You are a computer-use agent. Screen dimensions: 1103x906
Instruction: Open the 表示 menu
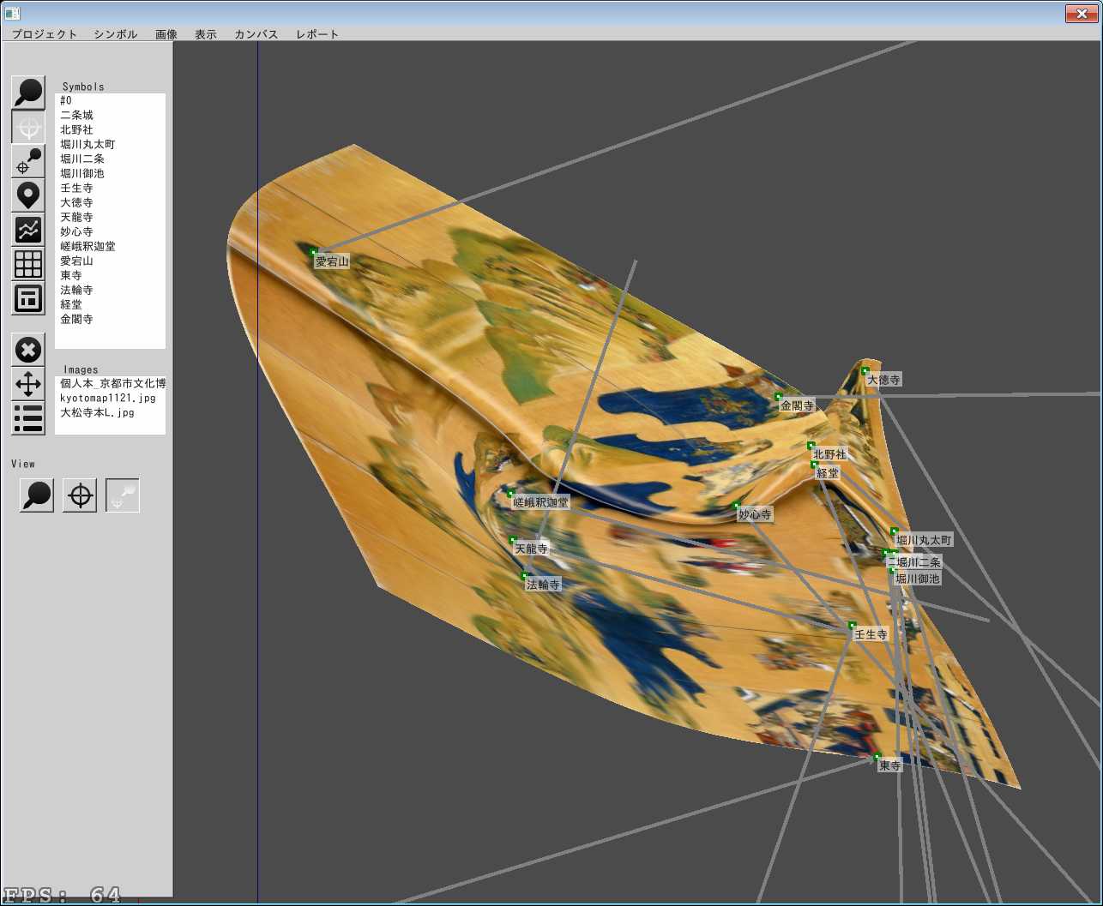tap(206, 34)
